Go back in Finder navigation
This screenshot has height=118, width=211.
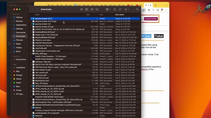(33, 10)
